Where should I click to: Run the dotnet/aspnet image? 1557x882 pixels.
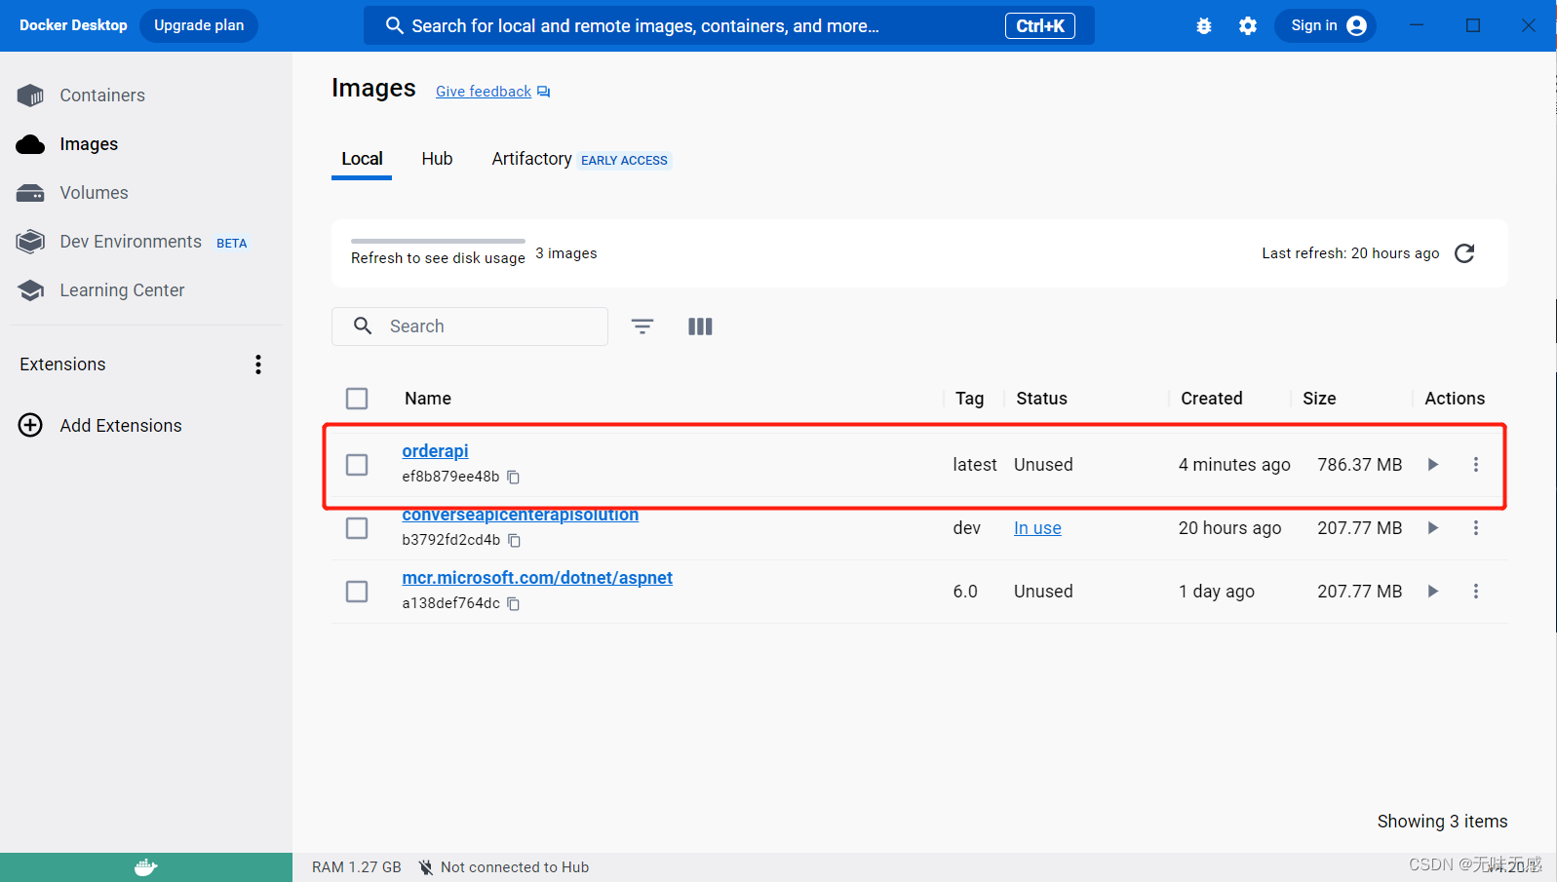[x=1433, y=592]
